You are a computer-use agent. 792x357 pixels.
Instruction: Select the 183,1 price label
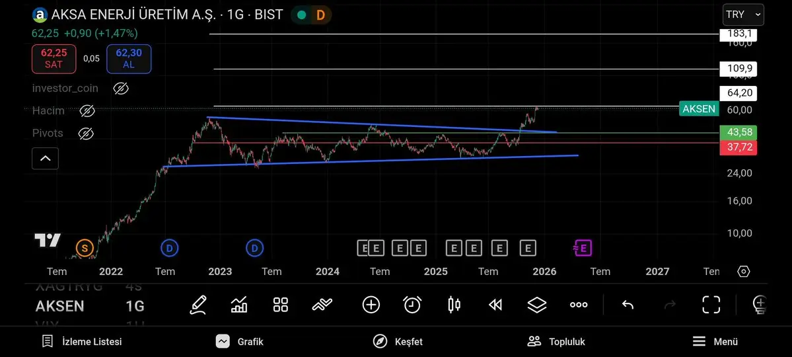[739, 34]
